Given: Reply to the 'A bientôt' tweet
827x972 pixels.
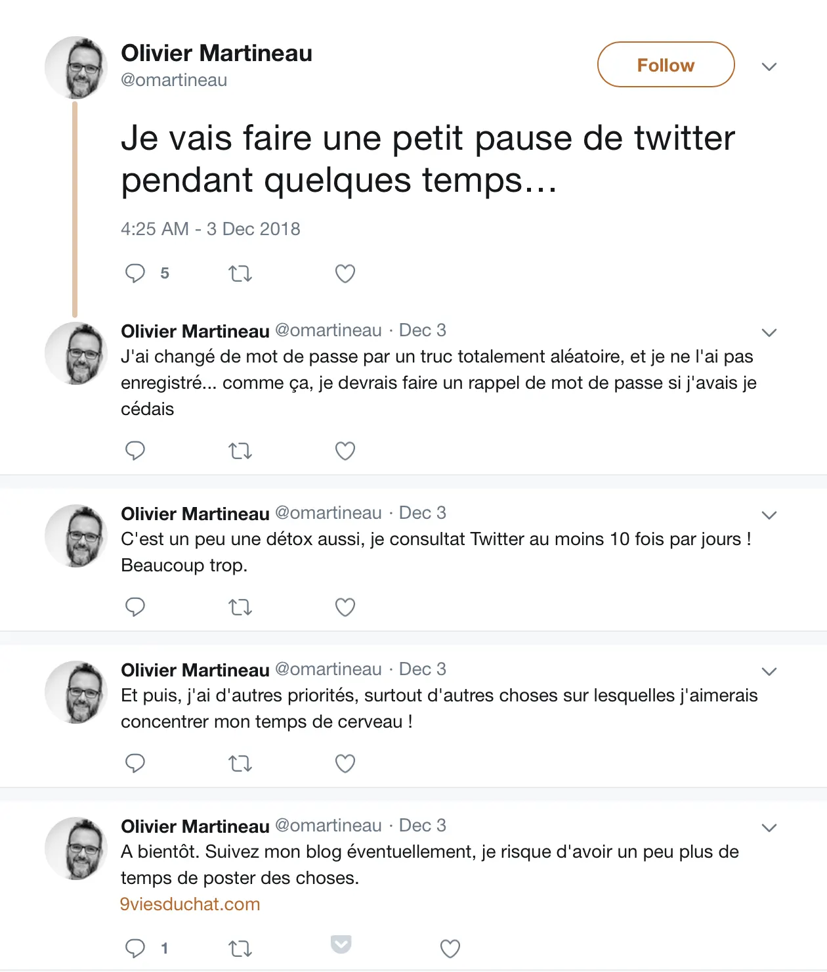Looking at the screenshot, I should tap(135, 948).
